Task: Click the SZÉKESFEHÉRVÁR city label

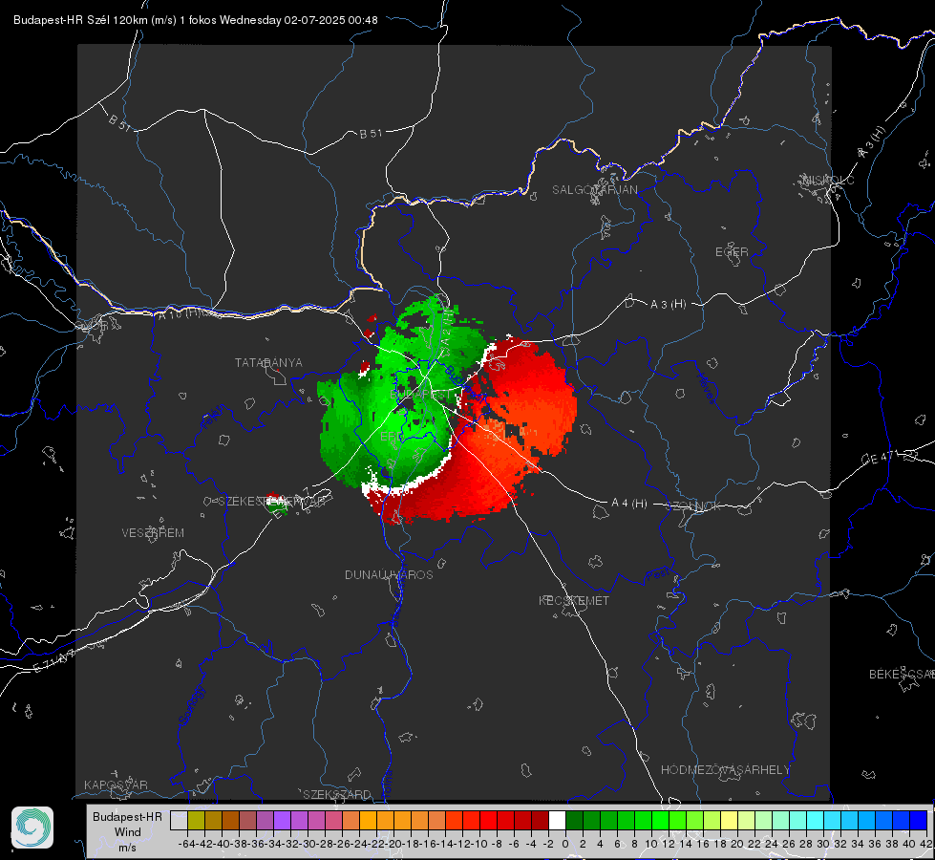Action: coord(271,502)
